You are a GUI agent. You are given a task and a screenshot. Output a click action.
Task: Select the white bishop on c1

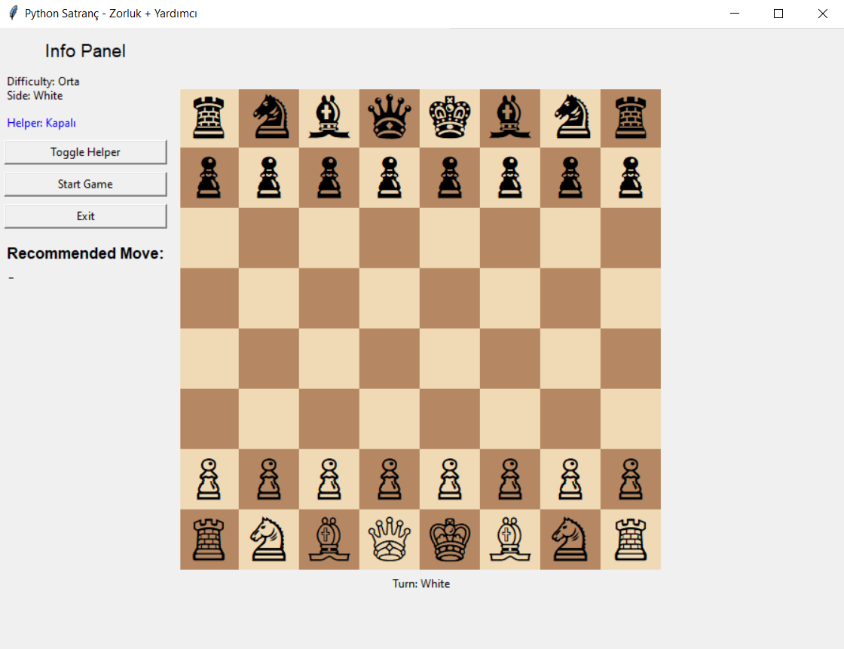pos(329,540)
